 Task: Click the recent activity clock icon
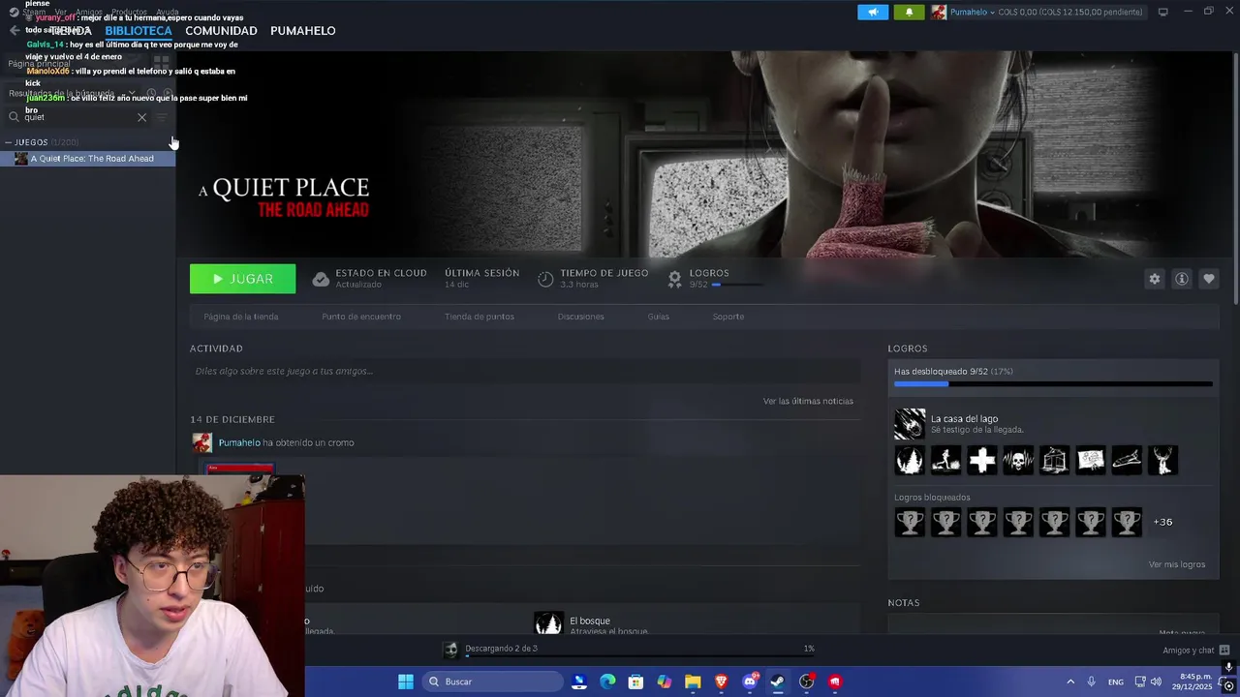151,94
